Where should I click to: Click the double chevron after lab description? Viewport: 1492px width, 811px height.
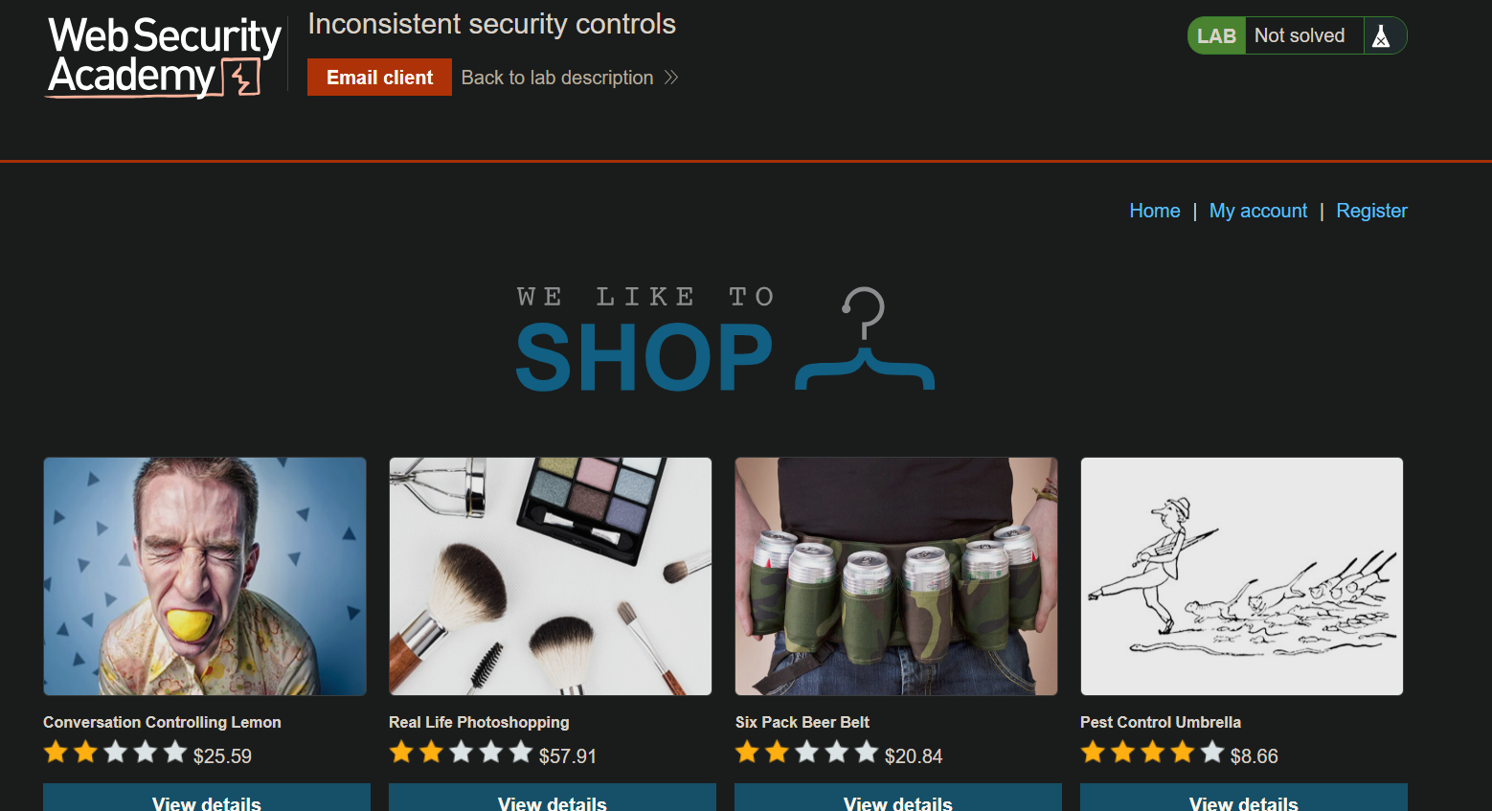tap(671, 78)
